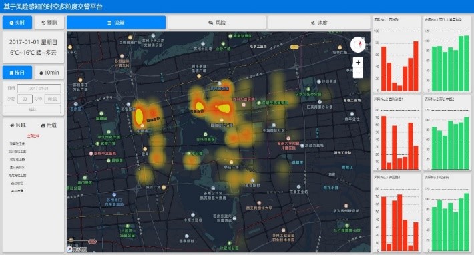The image size is (474, 255).
Task: Click the brightest yellow heatmap hotspot
Action: 139,117
